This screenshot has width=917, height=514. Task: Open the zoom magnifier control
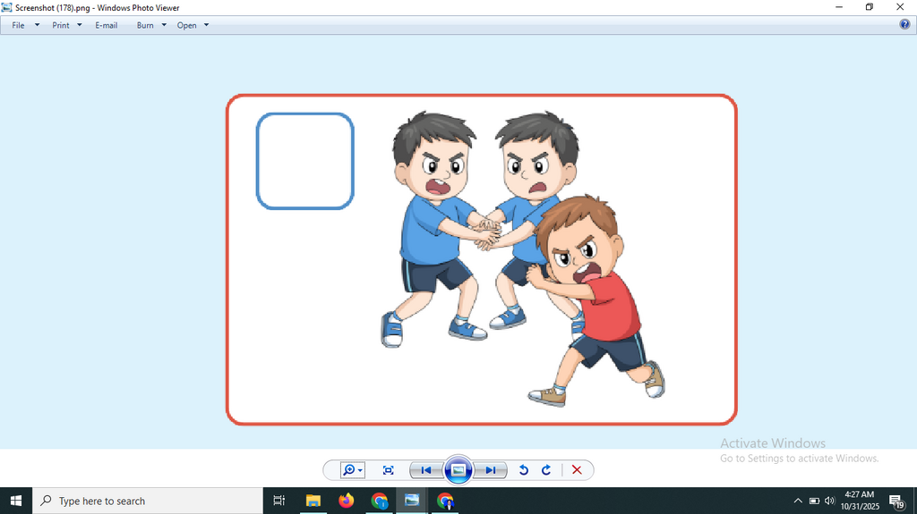[x=353, y=470]
